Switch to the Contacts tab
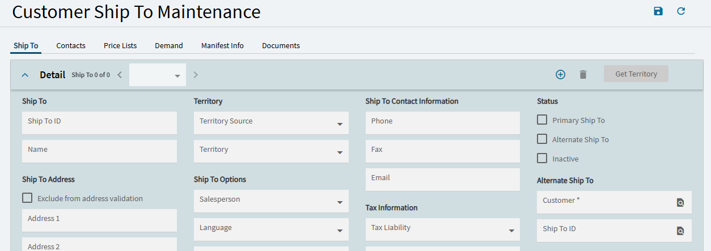The height and width of the screenshot is (251, 711). [71, 46]
